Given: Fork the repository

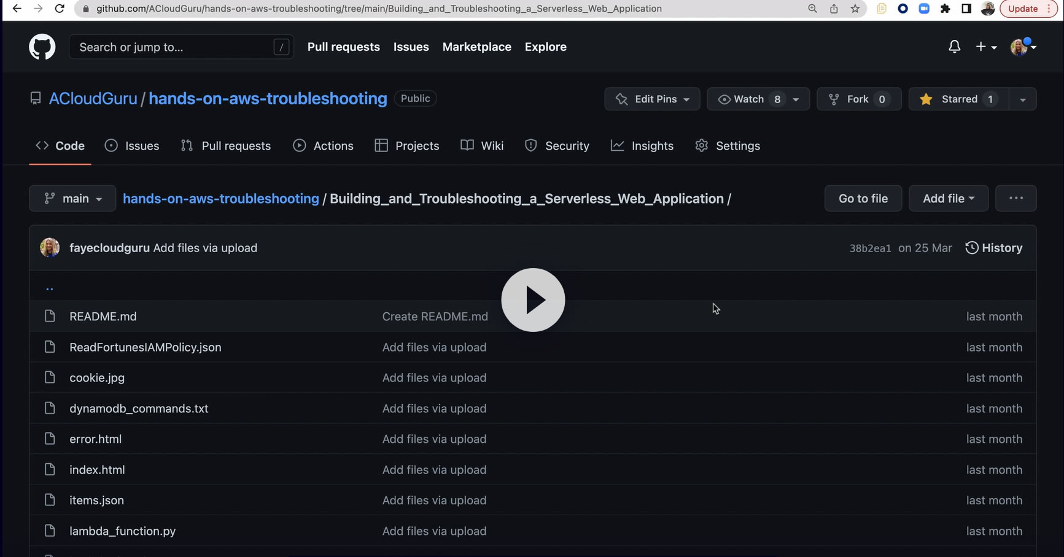Looking at the screenshot, I should (859, 99).
